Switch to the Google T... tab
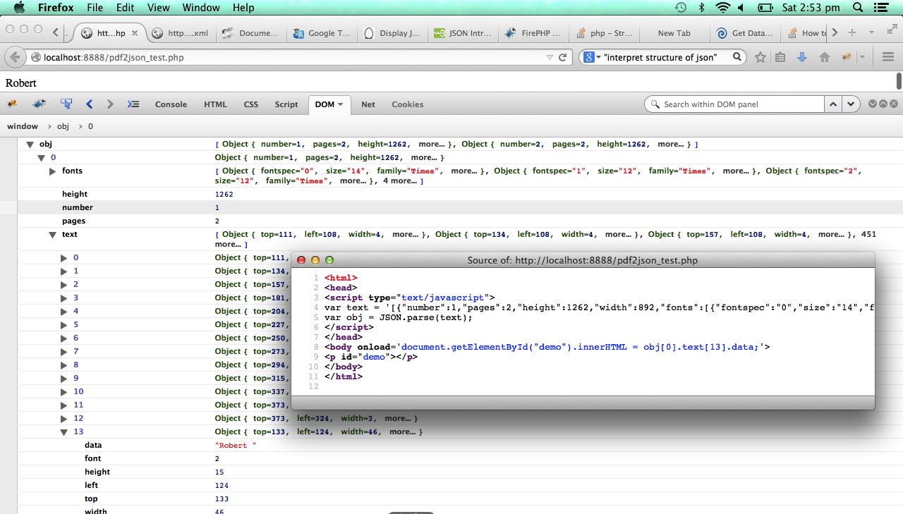 (x=322, y=32)
